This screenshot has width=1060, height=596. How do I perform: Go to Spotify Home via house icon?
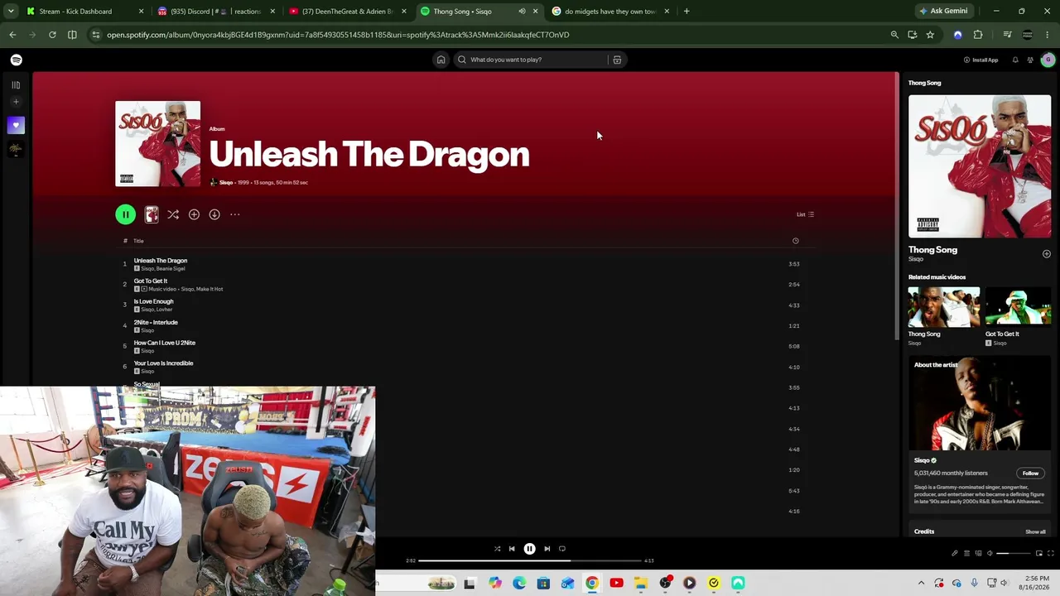441,60
